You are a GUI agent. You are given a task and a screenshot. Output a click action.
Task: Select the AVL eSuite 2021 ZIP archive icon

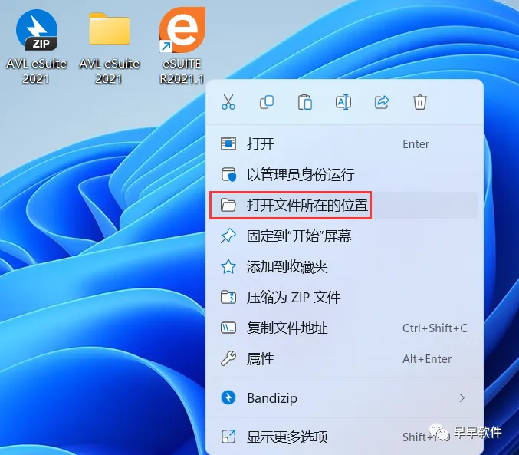37,31
